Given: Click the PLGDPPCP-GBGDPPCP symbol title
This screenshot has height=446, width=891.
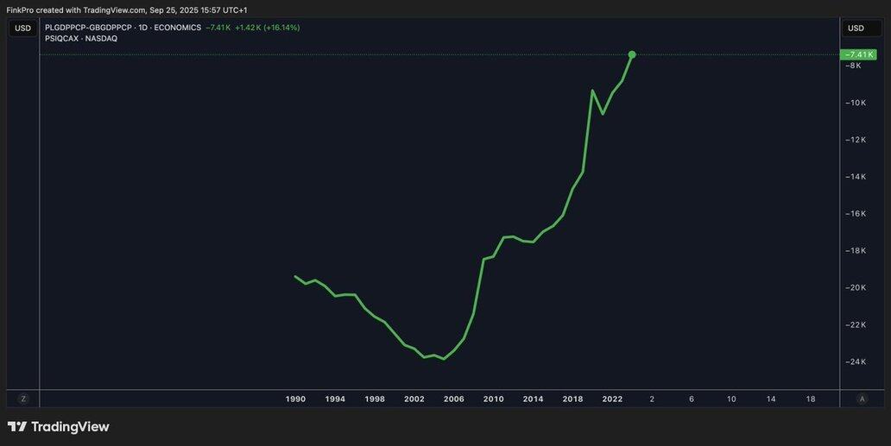Looking at the screenshot, I should [88, 28].
